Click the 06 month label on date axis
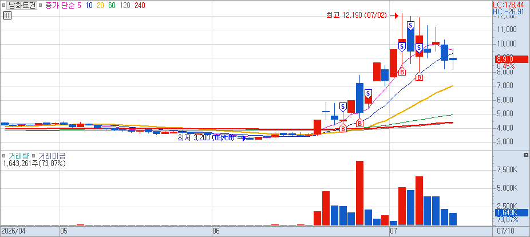 tap(216, 232)
